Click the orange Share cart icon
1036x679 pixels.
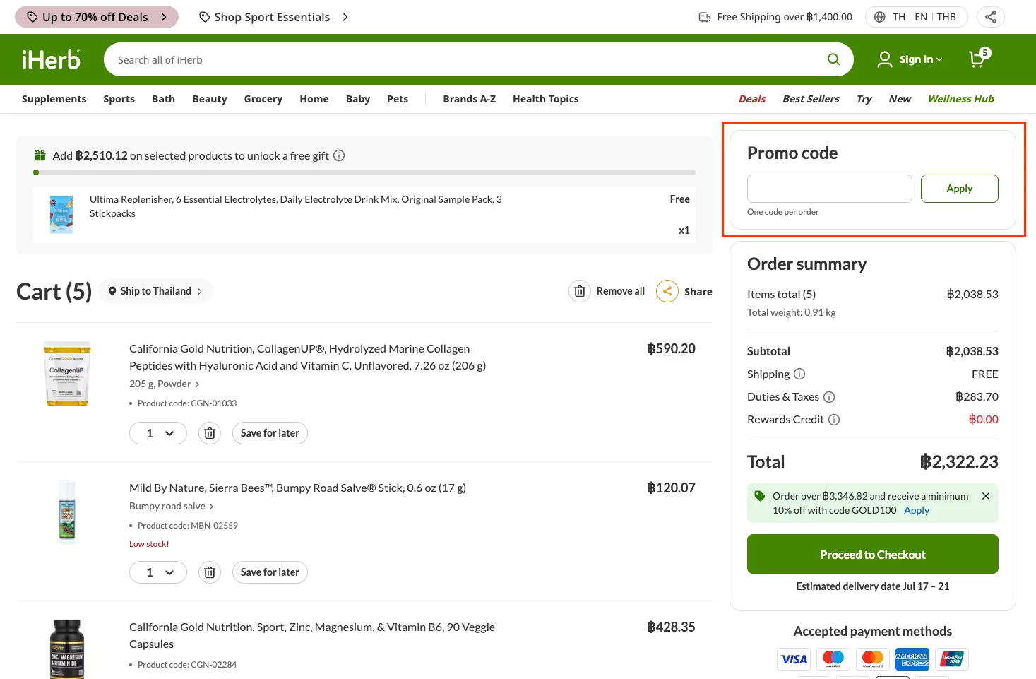[667, 291]
